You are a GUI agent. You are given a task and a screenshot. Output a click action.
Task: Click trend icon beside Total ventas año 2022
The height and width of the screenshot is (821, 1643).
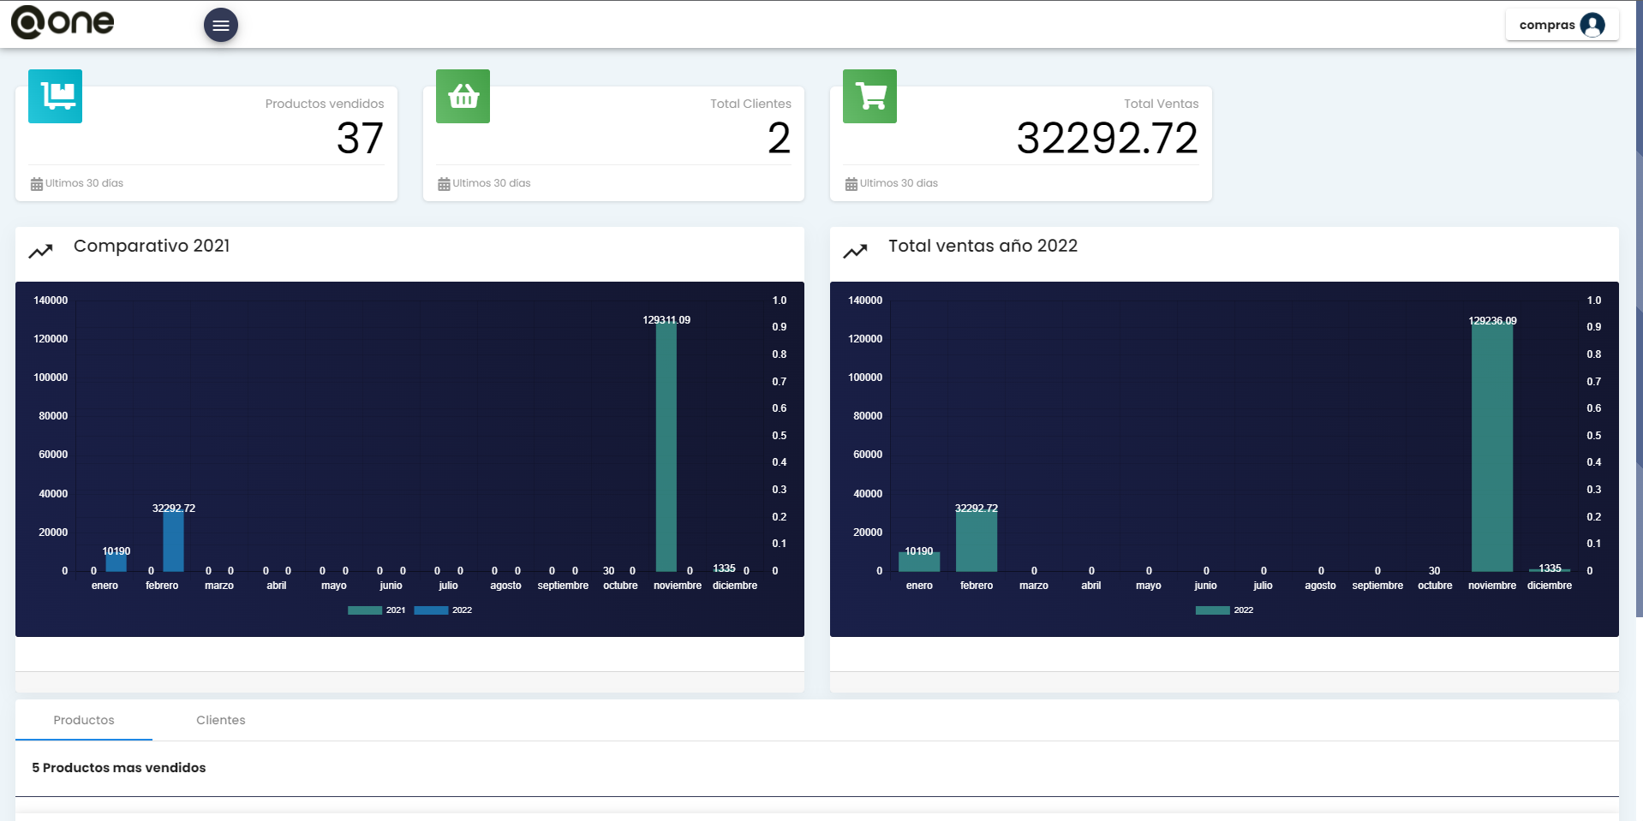coord(855,251)
